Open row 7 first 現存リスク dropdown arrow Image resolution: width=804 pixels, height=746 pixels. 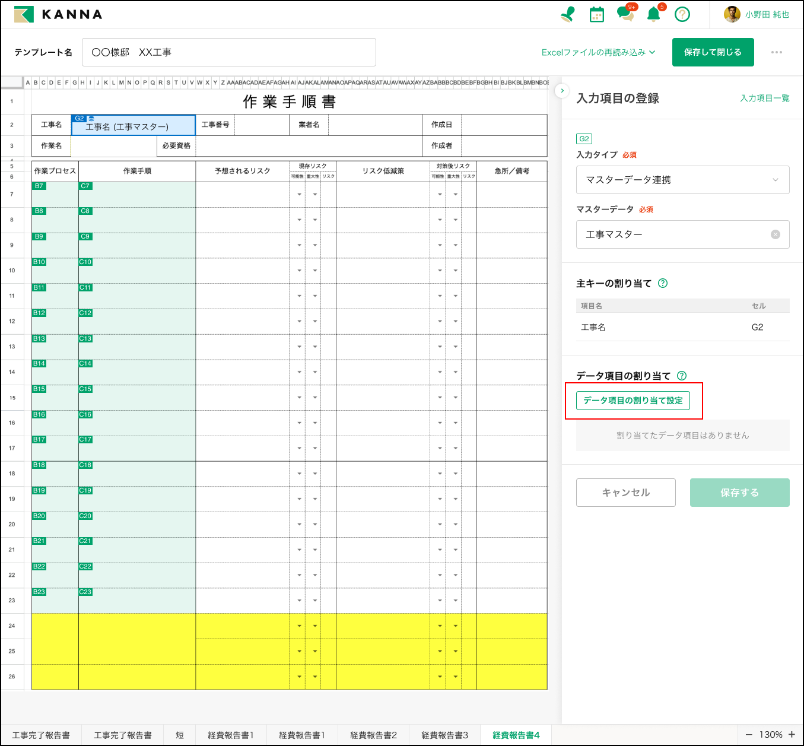tap(299, 195)
